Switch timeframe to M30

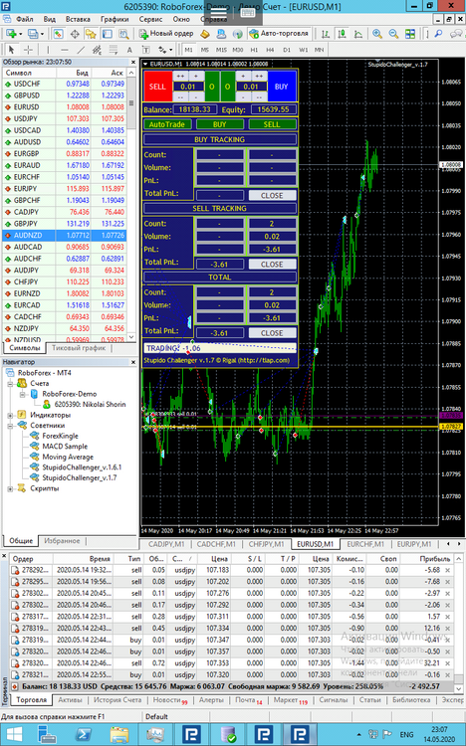click(x=238, y=50)
